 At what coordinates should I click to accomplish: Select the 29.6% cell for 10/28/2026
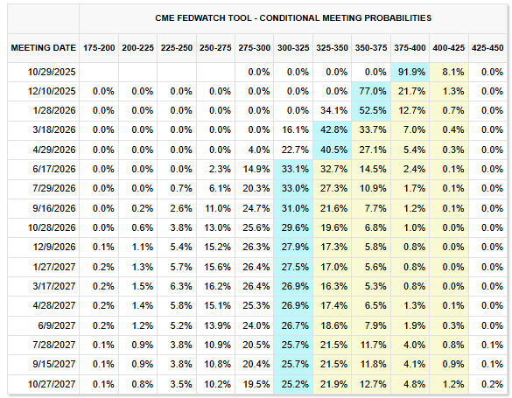click(x=293, y=227)
